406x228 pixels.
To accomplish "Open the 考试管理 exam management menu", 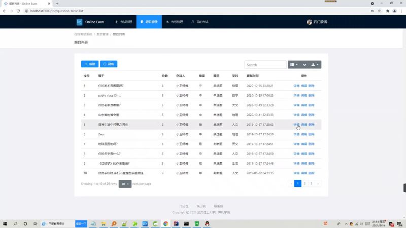I will (x=124, y=22).
